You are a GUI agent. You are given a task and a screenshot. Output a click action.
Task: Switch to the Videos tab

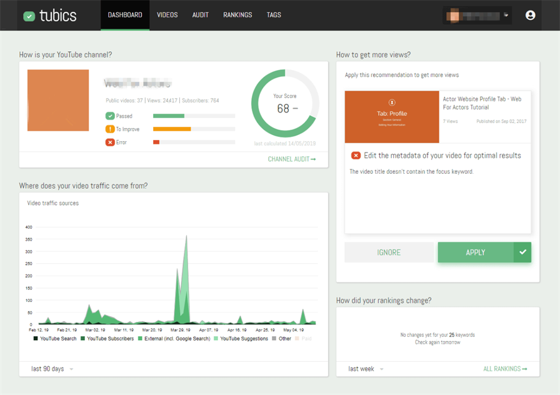pos(167,15)
